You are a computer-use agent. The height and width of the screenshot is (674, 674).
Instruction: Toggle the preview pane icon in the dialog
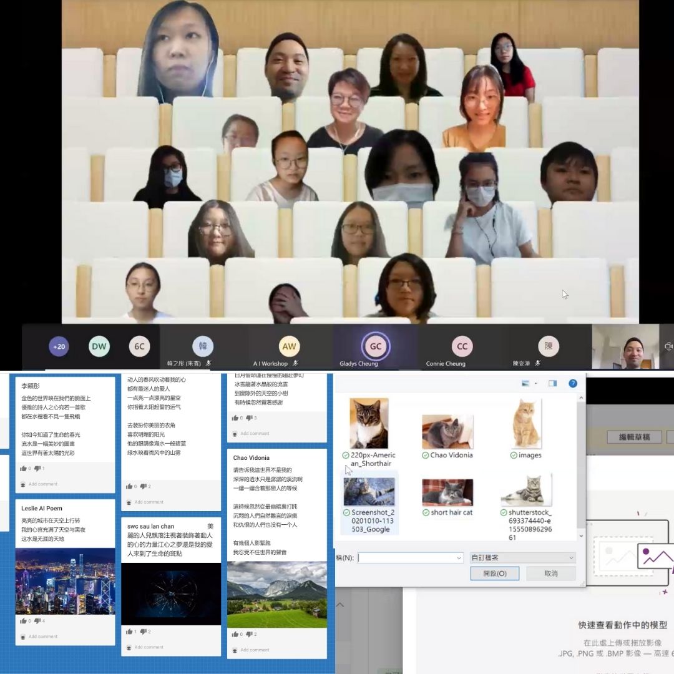(x=552, y=383)
